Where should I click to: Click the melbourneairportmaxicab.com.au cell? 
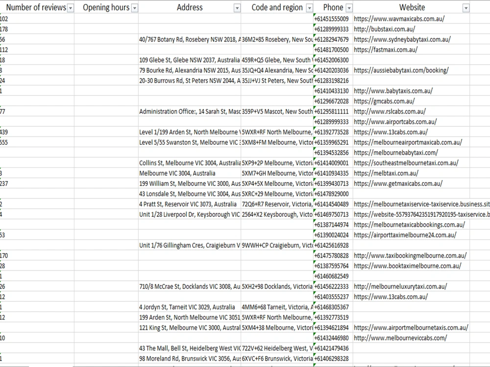(411, 142)
